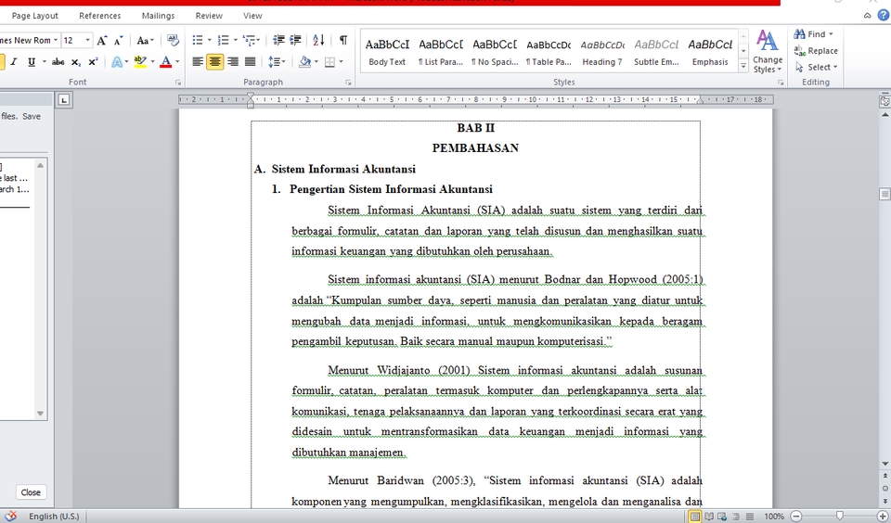Open font size dropdown
891x523 pixels.
pyautogui.click(x=87, y=40)
